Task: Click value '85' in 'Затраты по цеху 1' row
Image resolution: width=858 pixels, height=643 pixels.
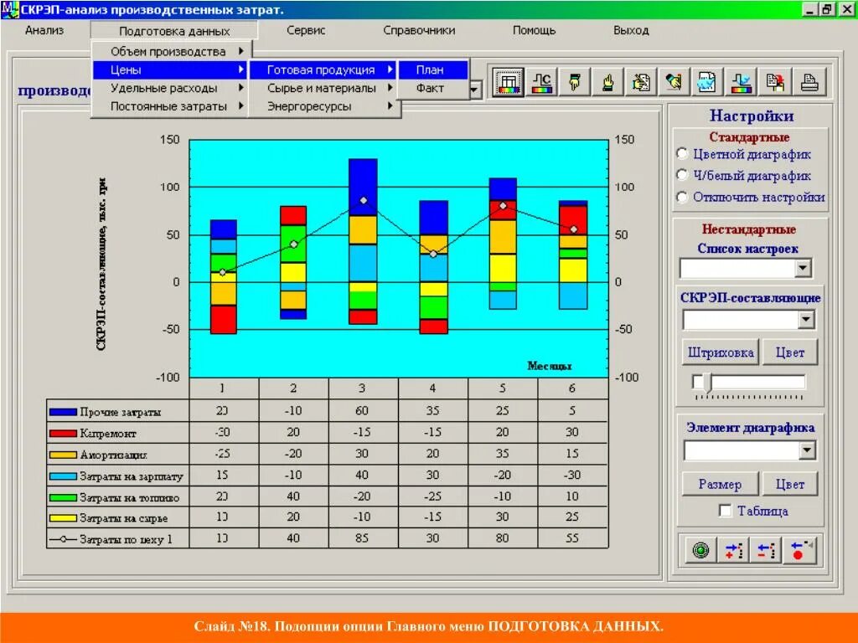Action: point(362,538)
